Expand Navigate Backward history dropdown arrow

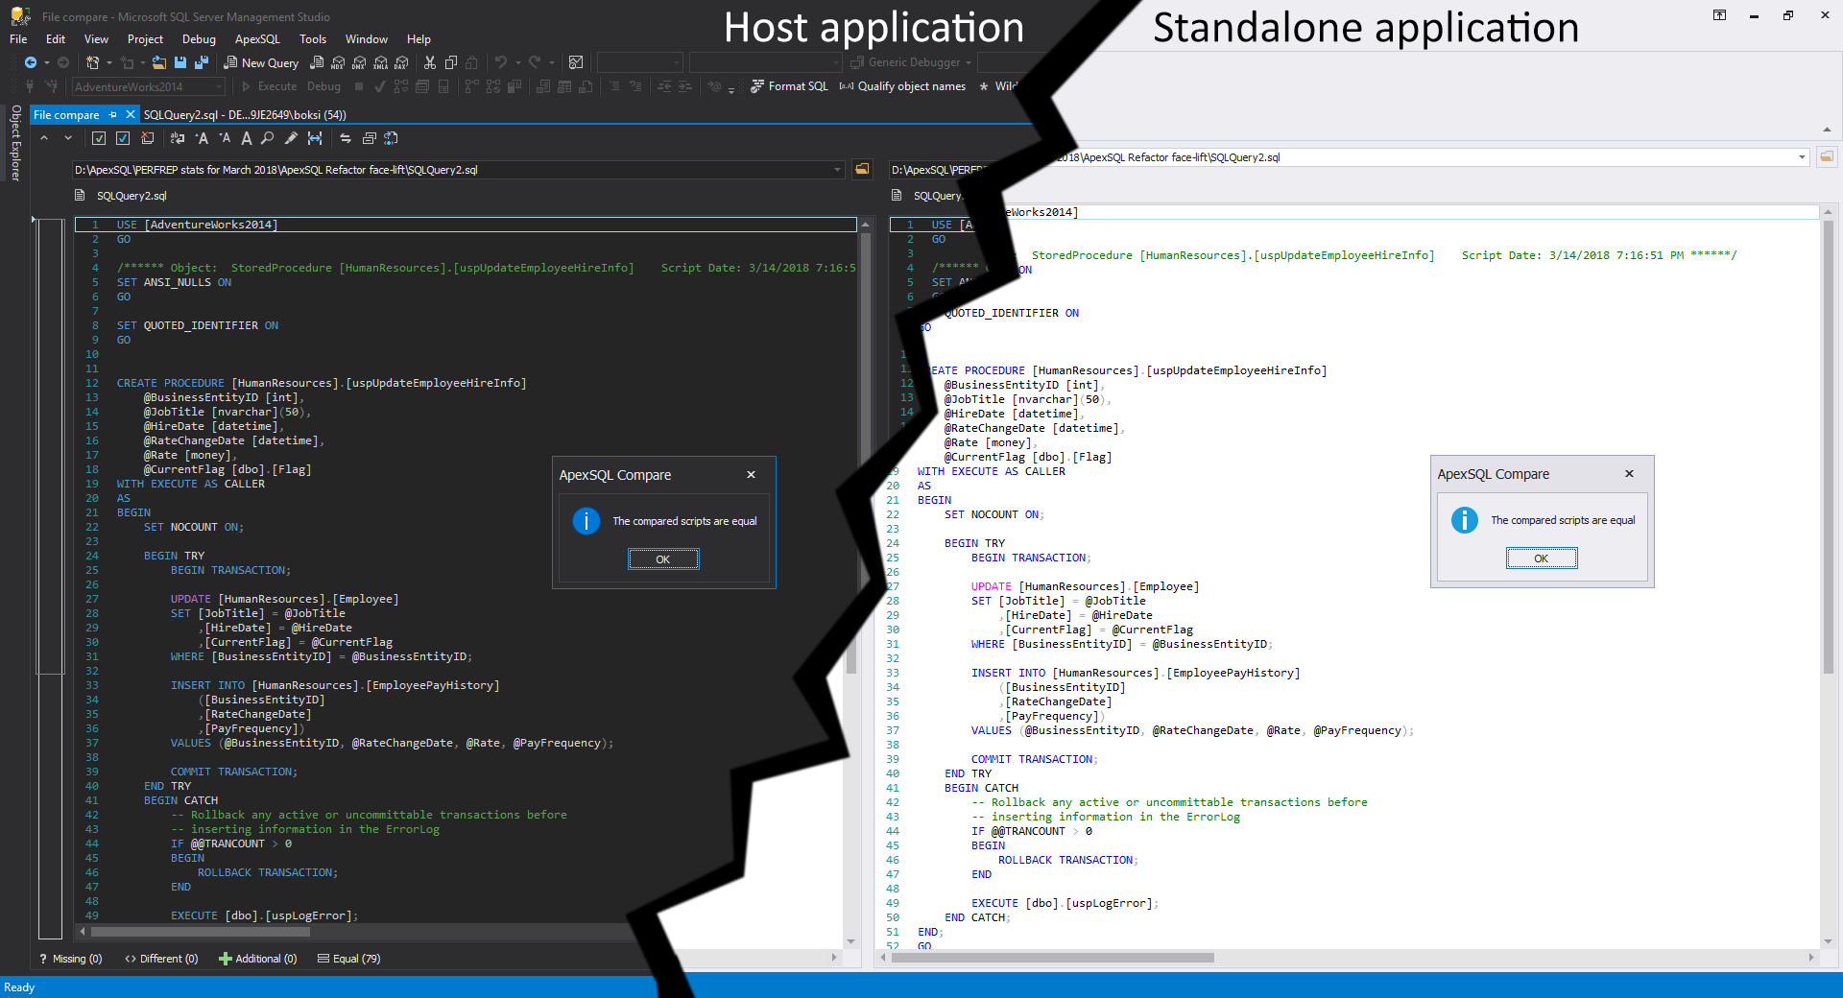pos(47,62)
